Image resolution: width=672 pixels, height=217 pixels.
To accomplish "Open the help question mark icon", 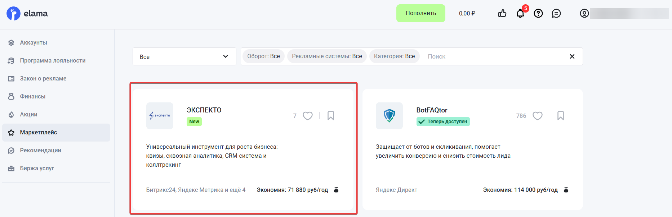I will click(x=538, y=14).
